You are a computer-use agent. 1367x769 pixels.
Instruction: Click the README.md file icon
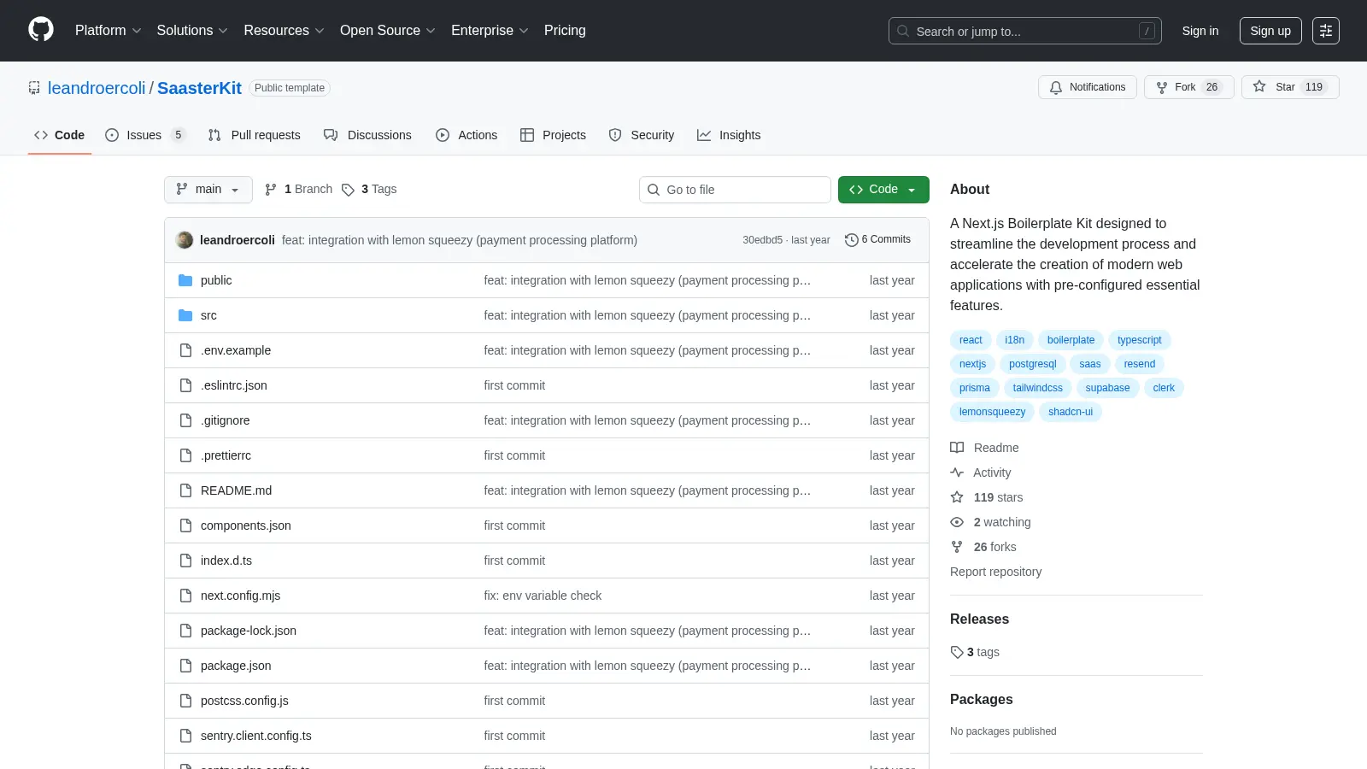coord(185,490)
